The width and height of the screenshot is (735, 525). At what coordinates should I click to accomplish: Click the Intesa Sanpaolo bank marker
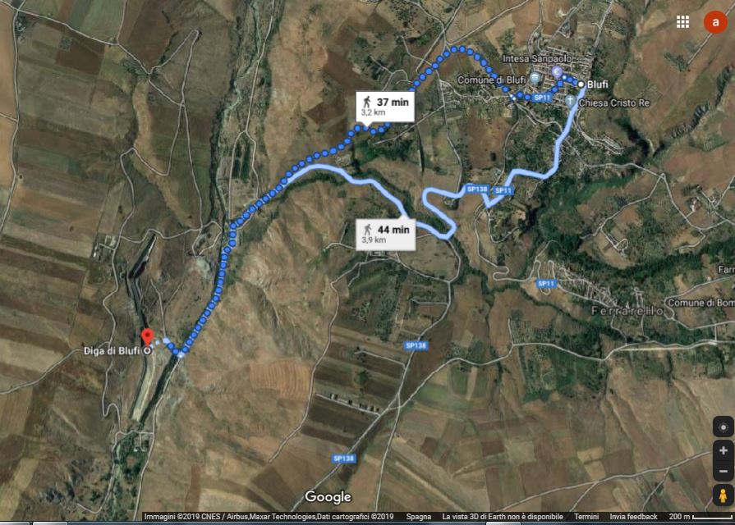557,71
